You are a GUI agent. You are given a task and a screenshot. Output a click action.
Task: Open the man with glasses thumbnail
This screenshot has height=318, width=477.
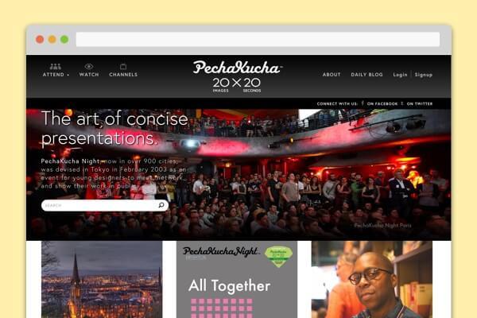[372, 279]
